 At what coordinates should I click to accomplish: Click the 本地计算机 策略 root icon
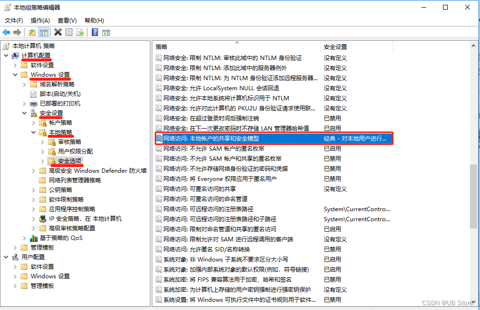6,46
